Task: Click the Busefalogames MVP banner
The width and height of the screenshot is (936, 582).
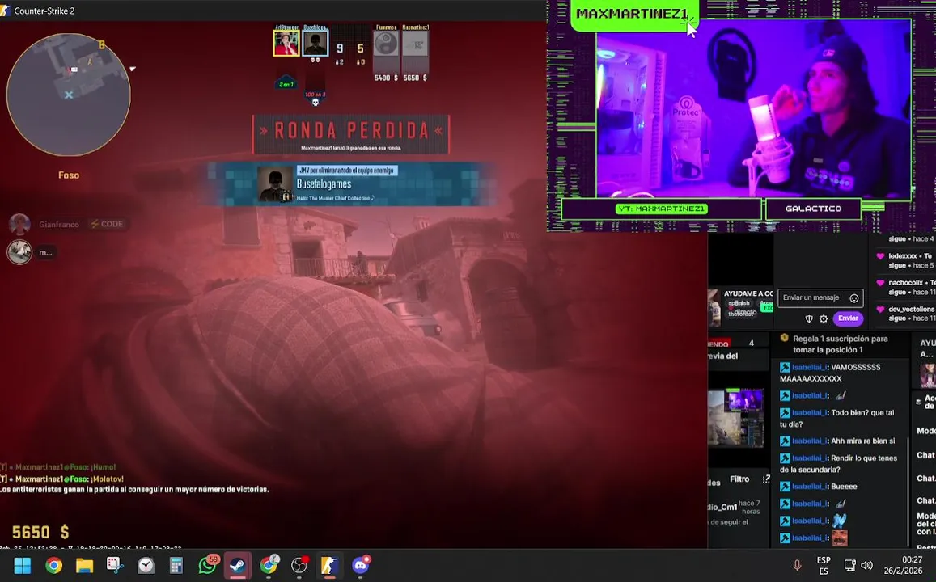Action: (352, 183)
